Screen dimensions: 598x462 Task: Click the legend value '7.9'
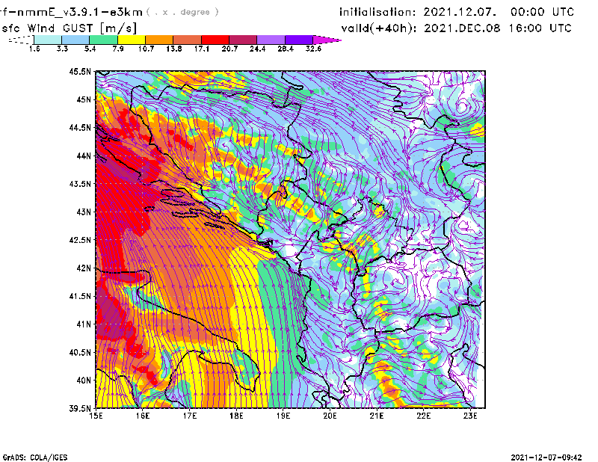[118, 49]
